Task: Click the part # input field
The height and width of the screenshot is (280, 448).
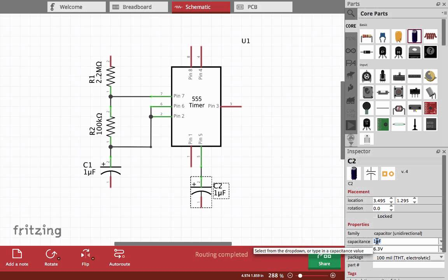Action: [409, 265]
